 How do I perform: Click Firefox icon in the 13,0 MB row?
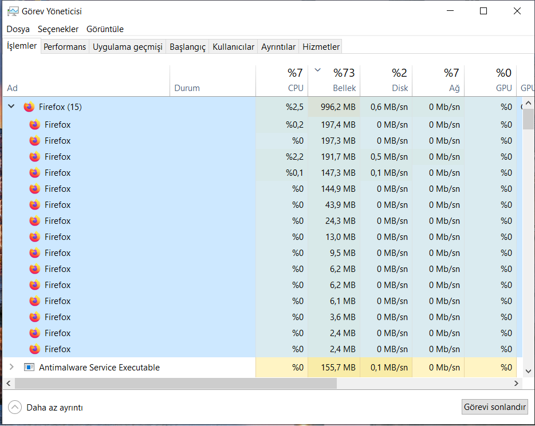(x=34, y=237)
